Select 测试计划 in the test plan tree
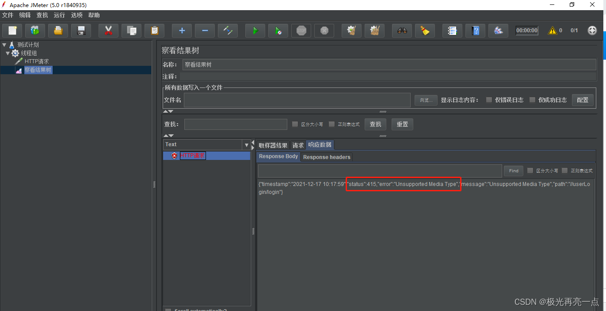 click(x=28, y=45)
